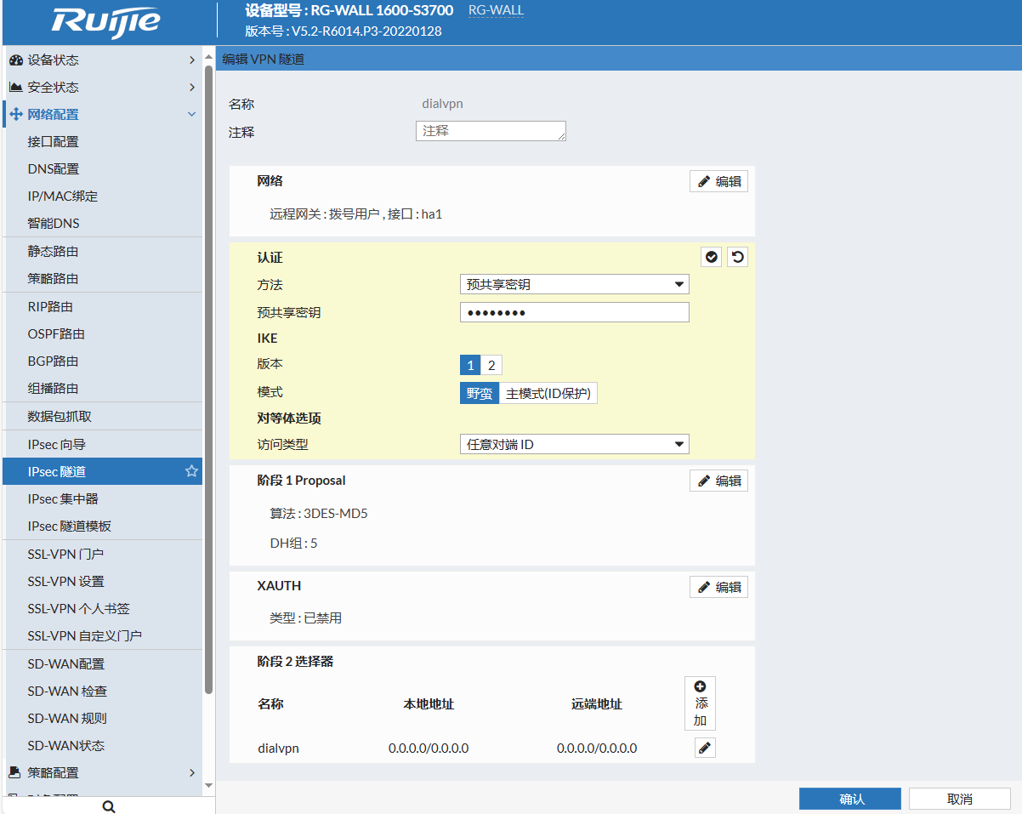Image resolution: width=1022 pixels, height=814 pixels.
Task: Click the search magnifier icon in sidebar
Action: [109, 806]
